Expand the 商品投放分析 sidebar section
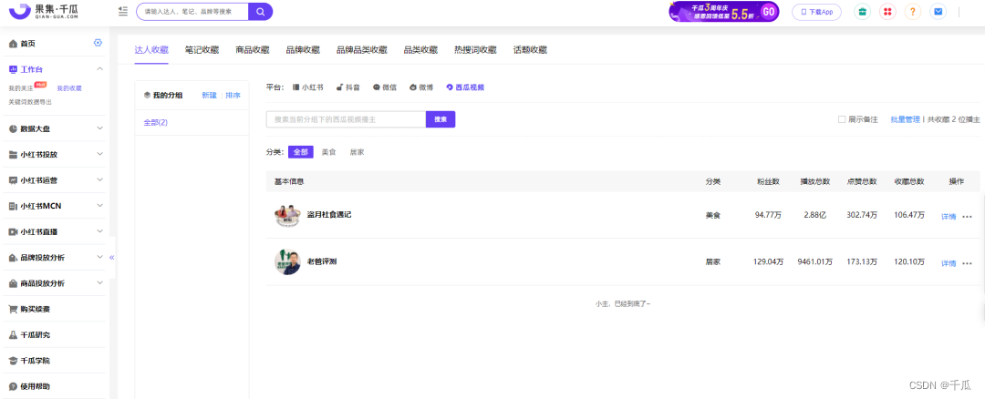 (100, 283)
